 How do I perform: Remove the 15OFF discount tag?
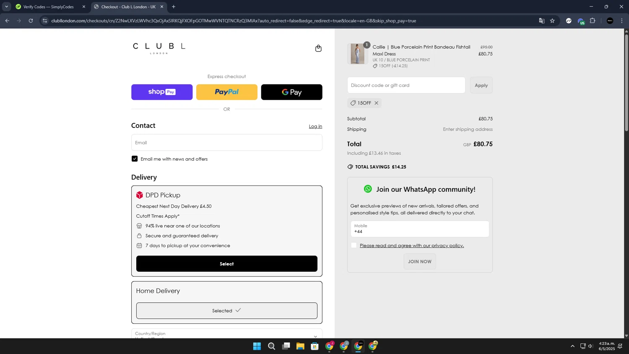pyautogui.click(x=376, y=103)
